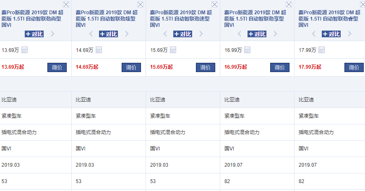
Task: Open calculator icon beside 13.69万 price
Action: pos(25,50)
